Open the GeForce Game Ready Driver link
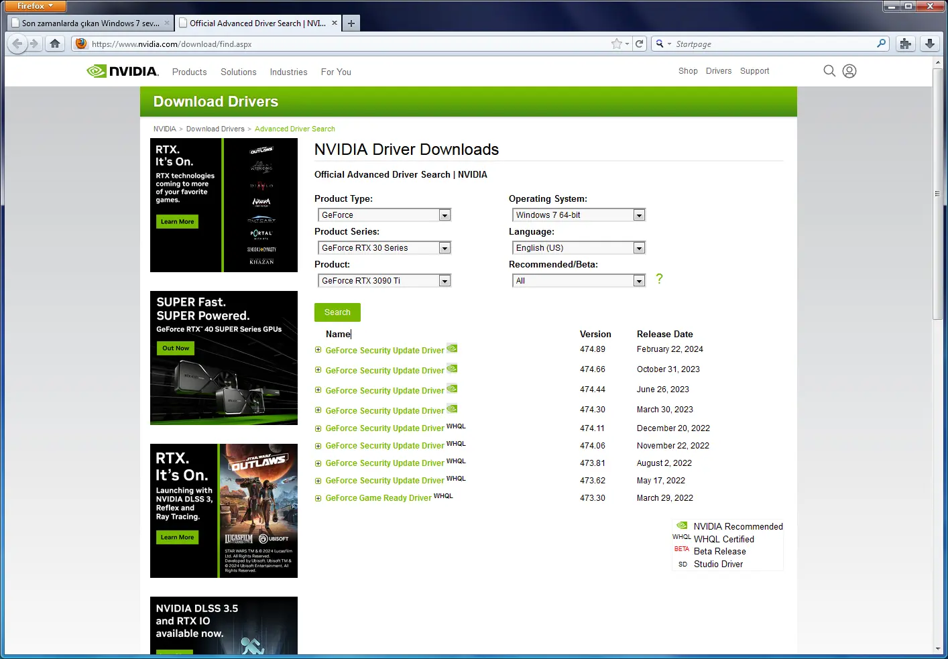This screenshot has height=659, width=948. [x=379, y=498]
